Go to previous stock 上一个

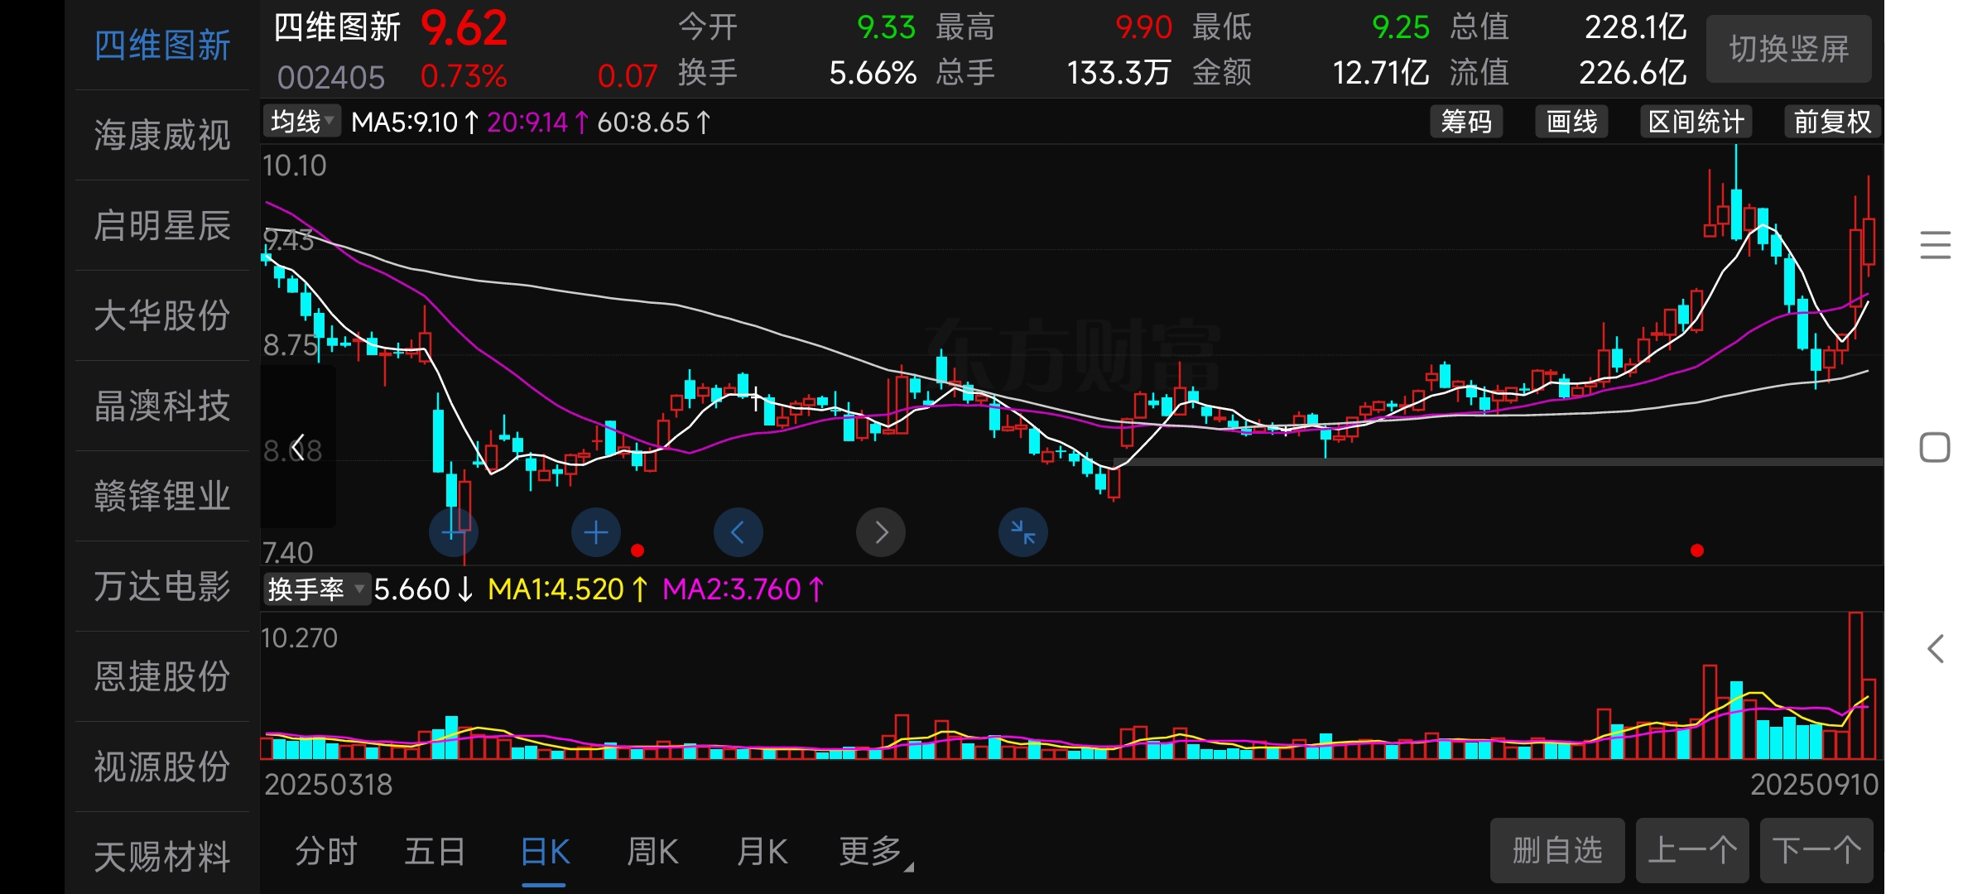pyautogui.click(x=1692, y=850)
